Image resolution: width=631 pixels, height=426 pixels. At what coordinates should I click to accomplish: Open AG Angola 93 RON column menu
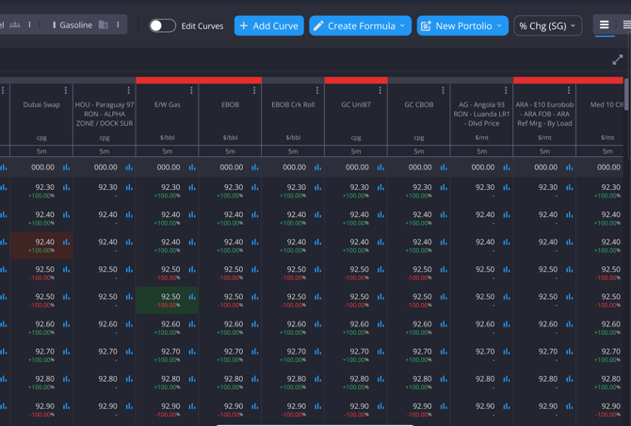(506, 90)
